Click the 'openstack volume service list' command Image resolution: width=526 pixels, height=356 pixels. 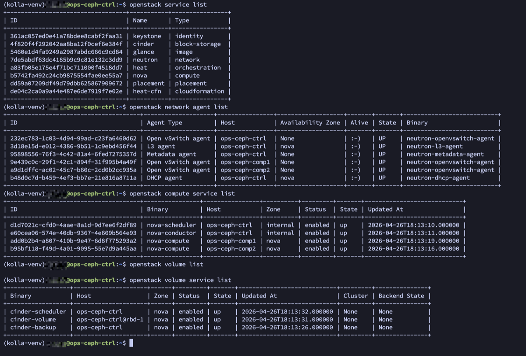pos(180,280)
